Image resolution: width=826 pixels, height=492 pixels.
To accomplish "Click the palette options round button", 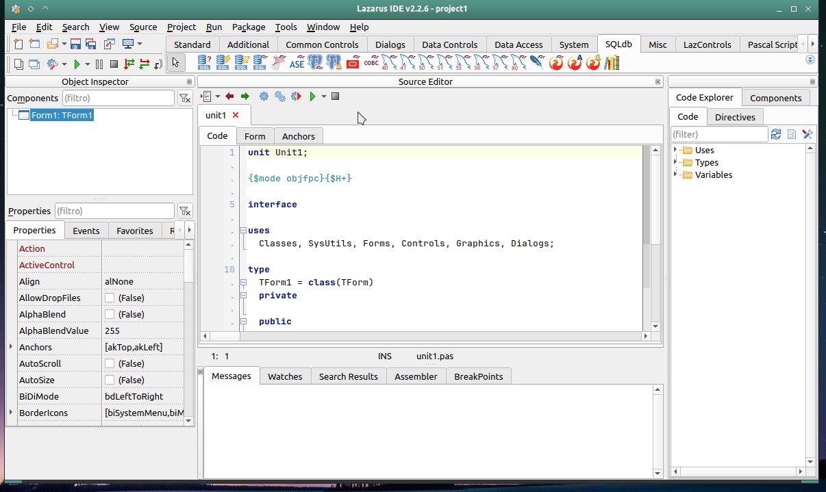I will click(810, 60).
